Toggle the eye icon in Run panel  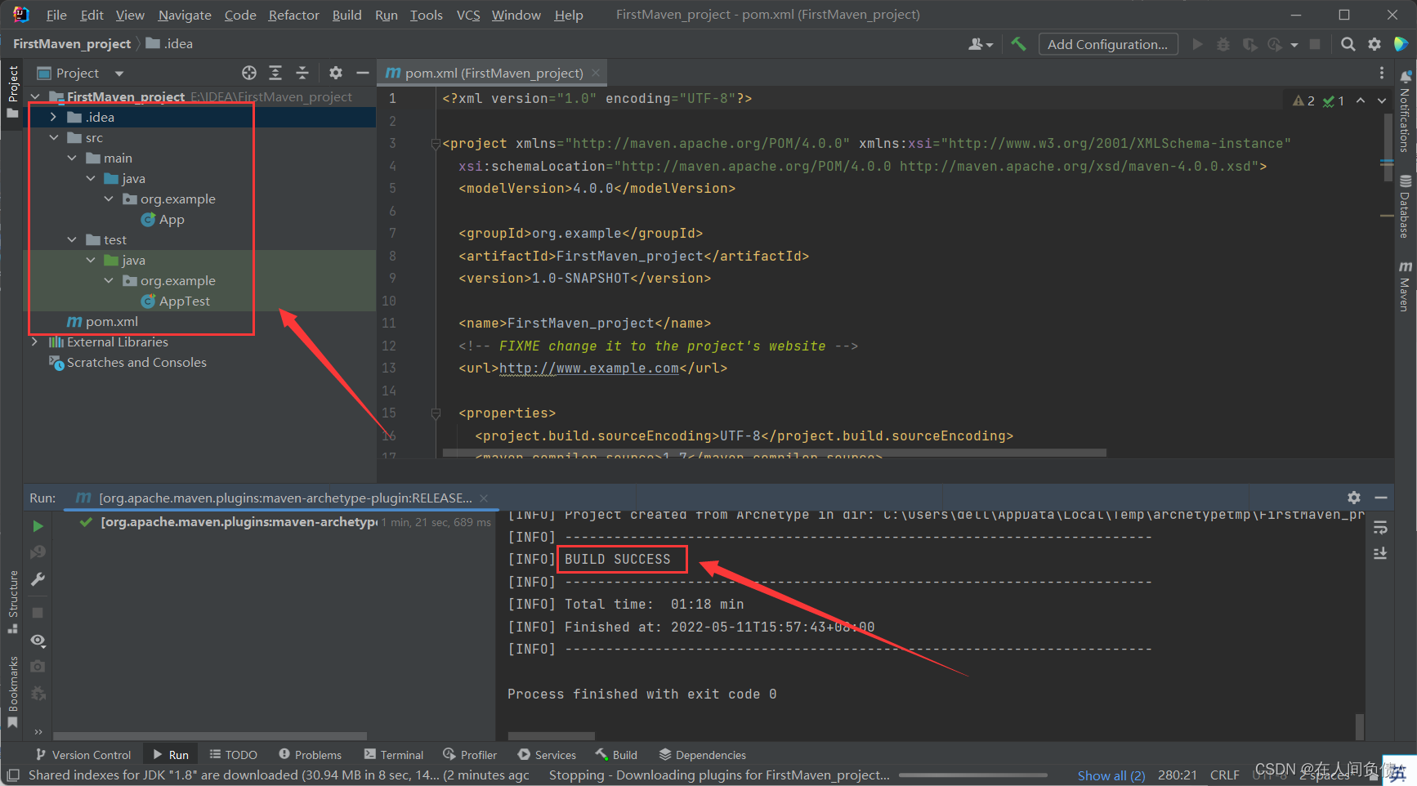pos(38,640)
